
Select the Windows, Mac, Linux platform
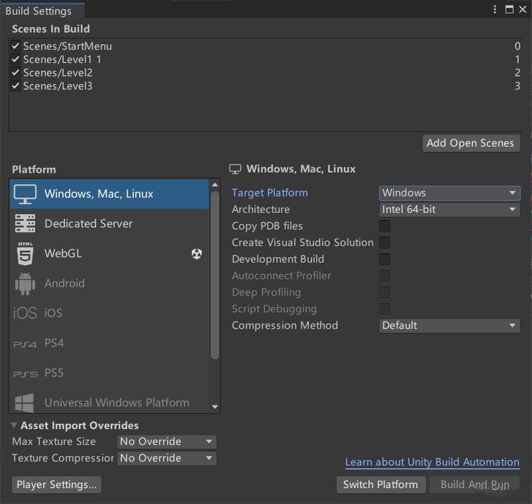pos(109,194)
